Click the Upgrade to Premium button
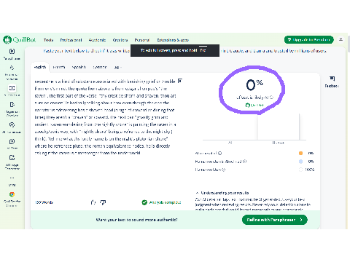Viewport: 350px width, 262px height. click(309, 39)
